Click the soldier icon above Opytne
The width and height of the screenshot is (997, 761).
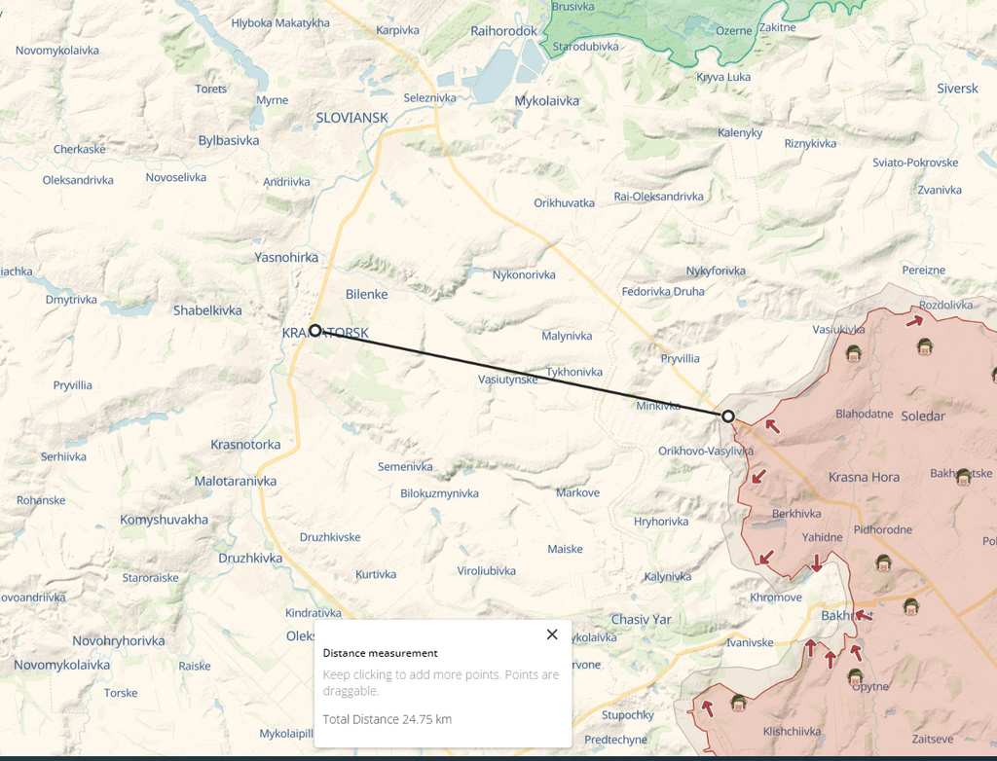856,677
